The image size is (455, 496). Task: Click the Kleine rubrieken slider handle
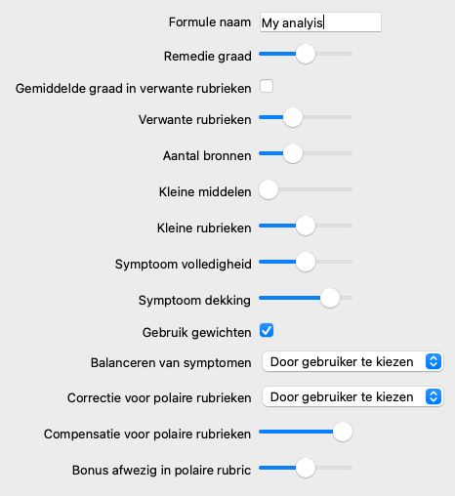306,226
